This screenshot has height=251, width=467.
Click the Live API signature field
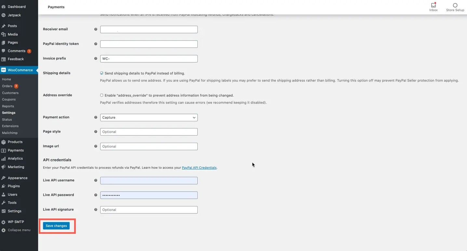149,210
